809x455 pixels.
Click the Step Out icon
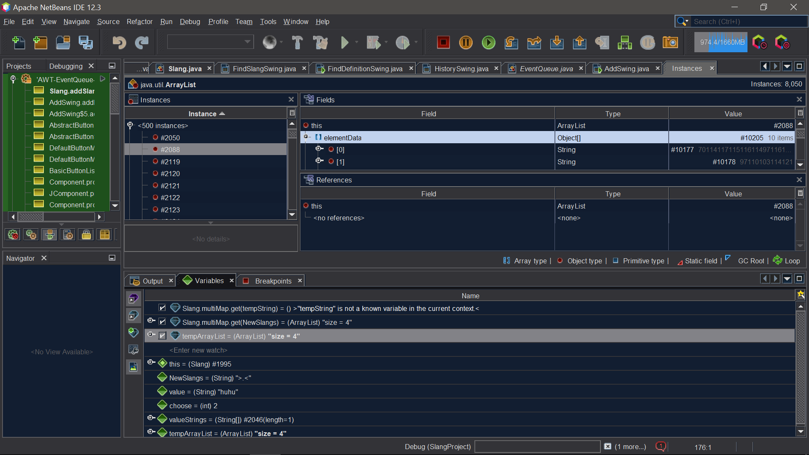pos(580,43)
